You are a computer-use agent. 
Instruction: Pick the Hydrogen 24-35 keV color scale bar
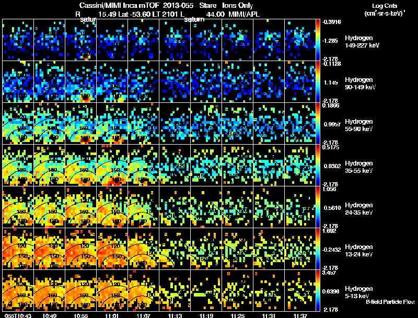click(x=318, y=207)
